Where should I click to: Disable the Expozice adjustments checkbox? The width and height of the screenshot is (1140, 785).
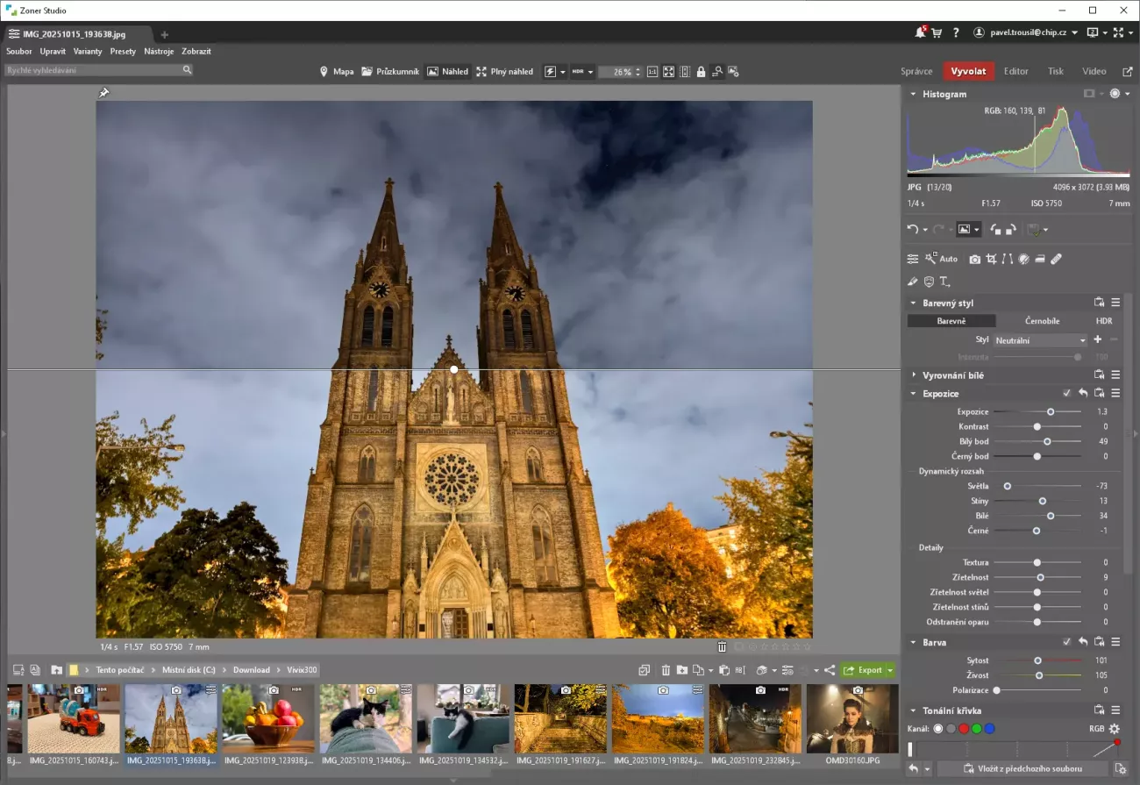pyautogui.click(x=1066, y=394)
